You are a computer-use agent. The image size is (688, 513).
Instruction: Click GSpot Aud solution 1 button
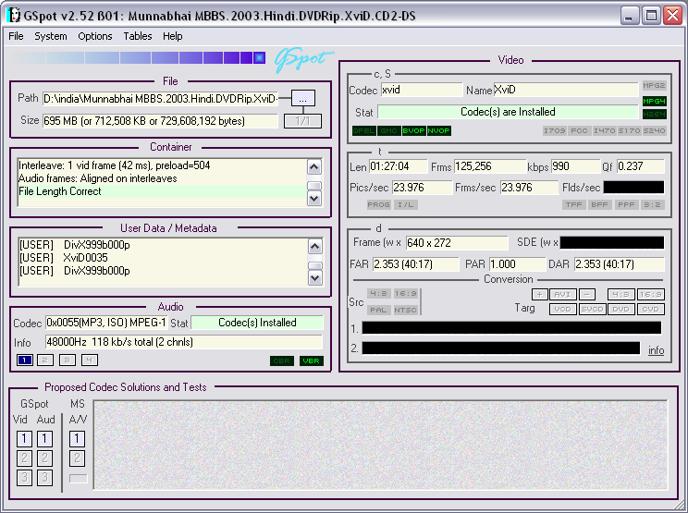pyautogui.click(x=44, y=438)
